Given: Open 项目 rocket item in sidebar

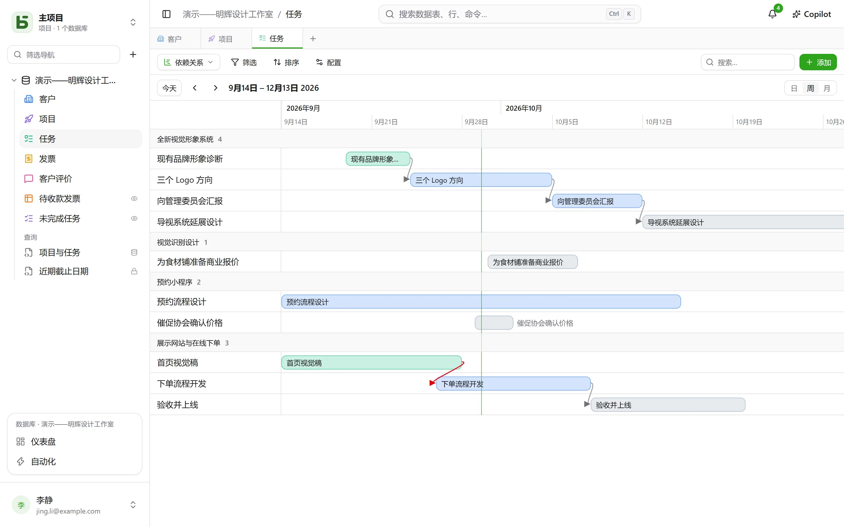Looking at the screenshot, I should point(81,119).
